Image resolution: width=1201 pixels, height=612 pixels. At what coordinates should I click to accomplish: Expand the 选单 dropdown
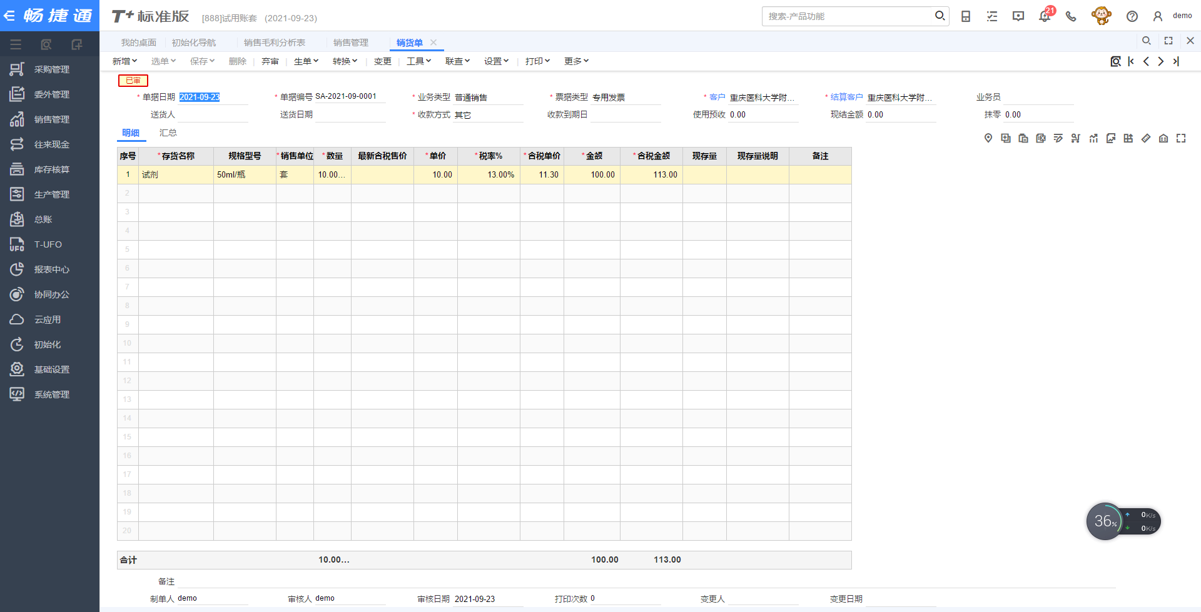coord(163,61)
